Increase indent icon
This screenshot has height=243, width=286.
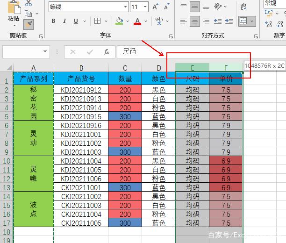pos(229,21)
